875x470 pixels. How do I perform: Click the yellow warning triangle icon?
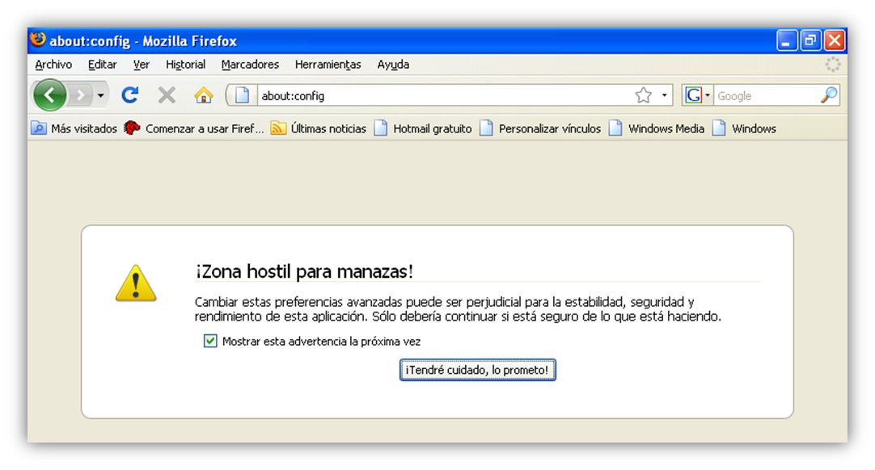pyautogui.click(x=136, y=283)
